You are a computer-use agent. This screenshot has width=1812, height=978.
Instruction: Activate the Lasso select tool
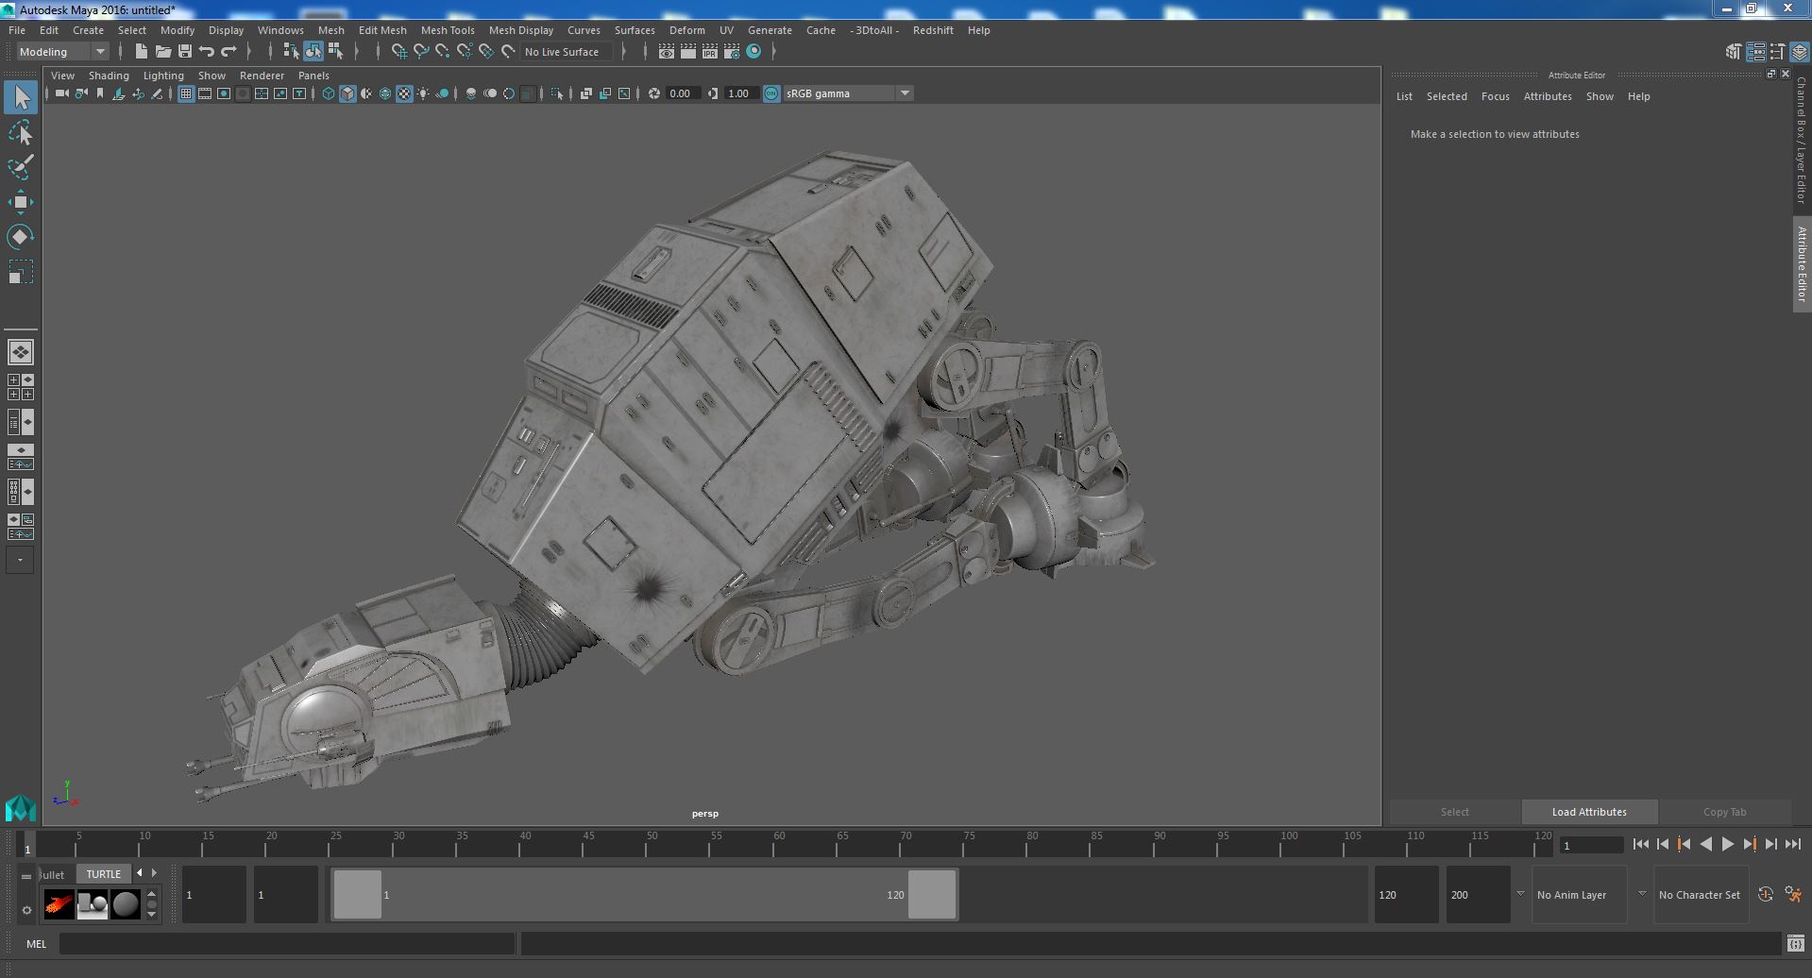coord(21,133)
